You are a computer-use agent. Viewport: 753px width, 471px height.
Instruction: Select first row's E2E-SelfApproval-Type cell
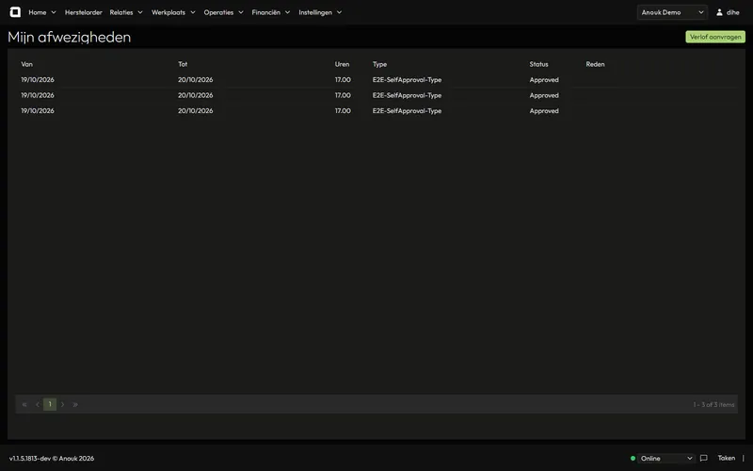(x=407, y=80)
